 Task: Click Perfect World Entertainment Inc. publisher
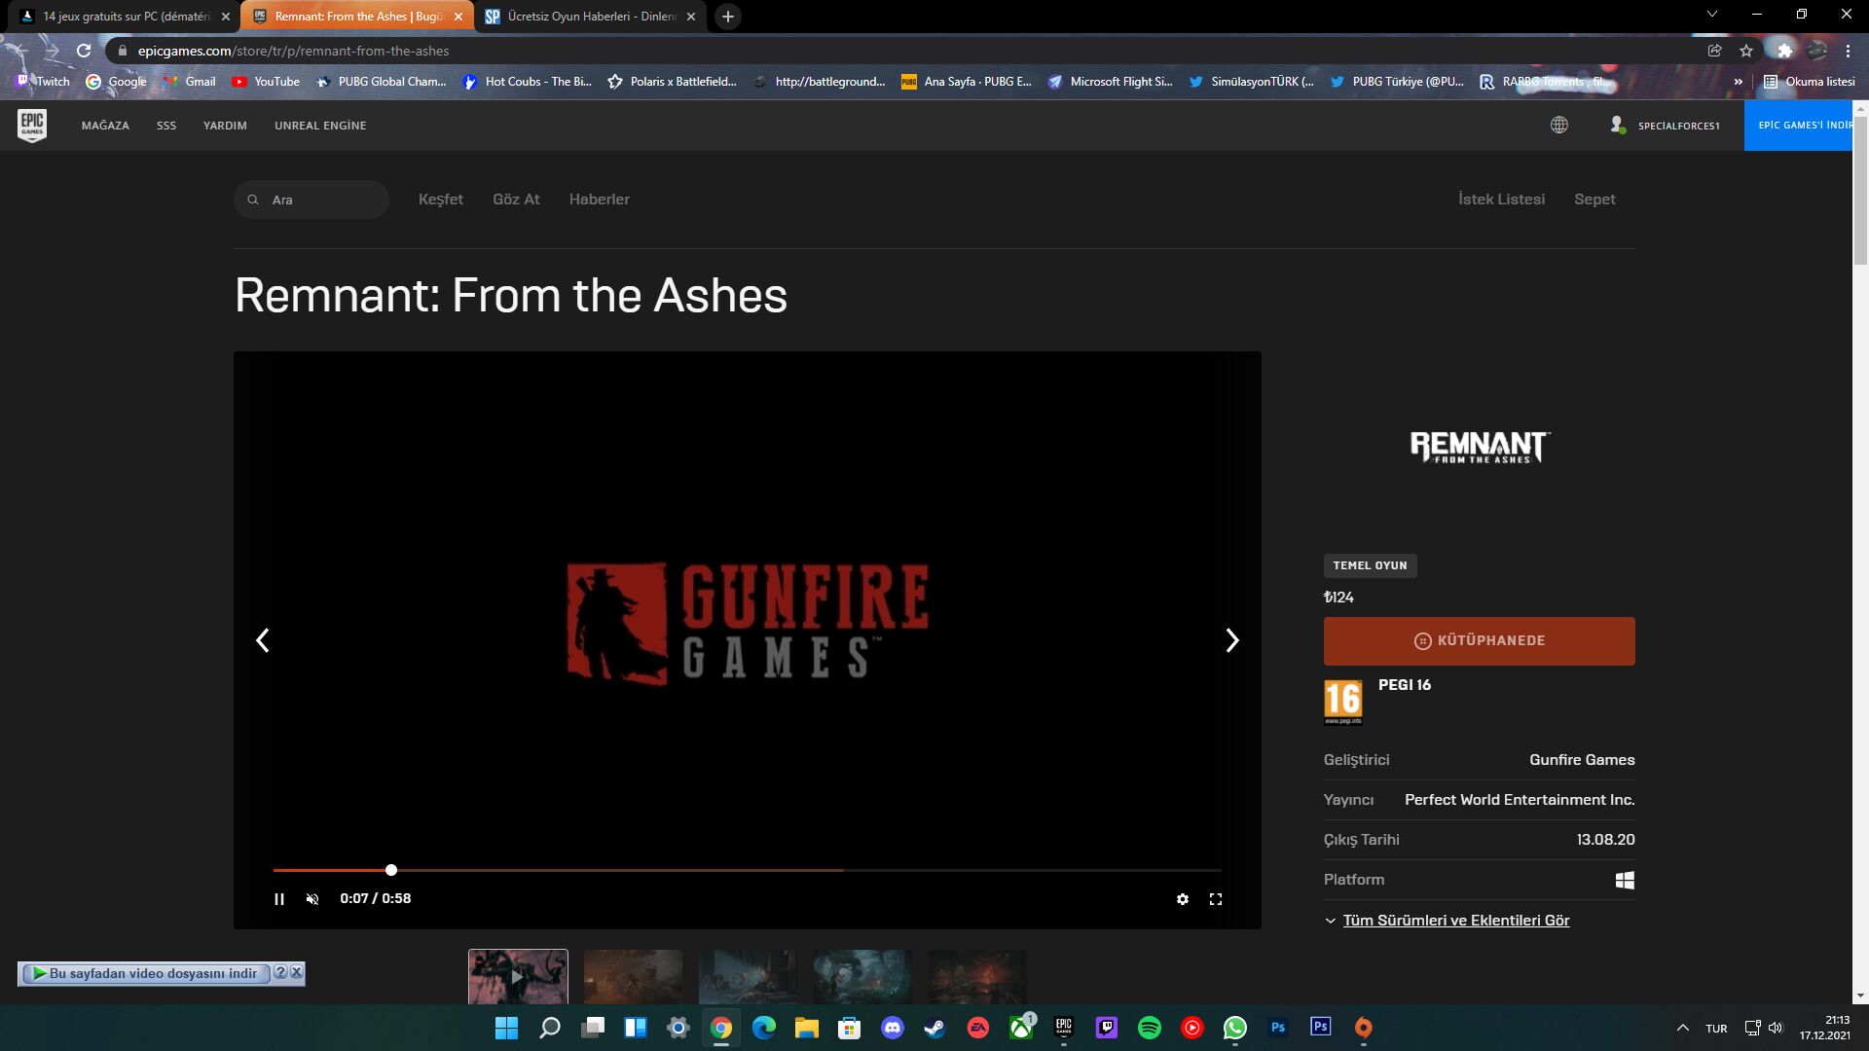click(x=1520, y=800)
